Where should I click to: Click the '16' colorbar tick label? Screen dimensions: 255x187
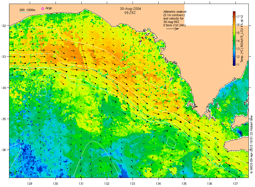pos(238,25)
